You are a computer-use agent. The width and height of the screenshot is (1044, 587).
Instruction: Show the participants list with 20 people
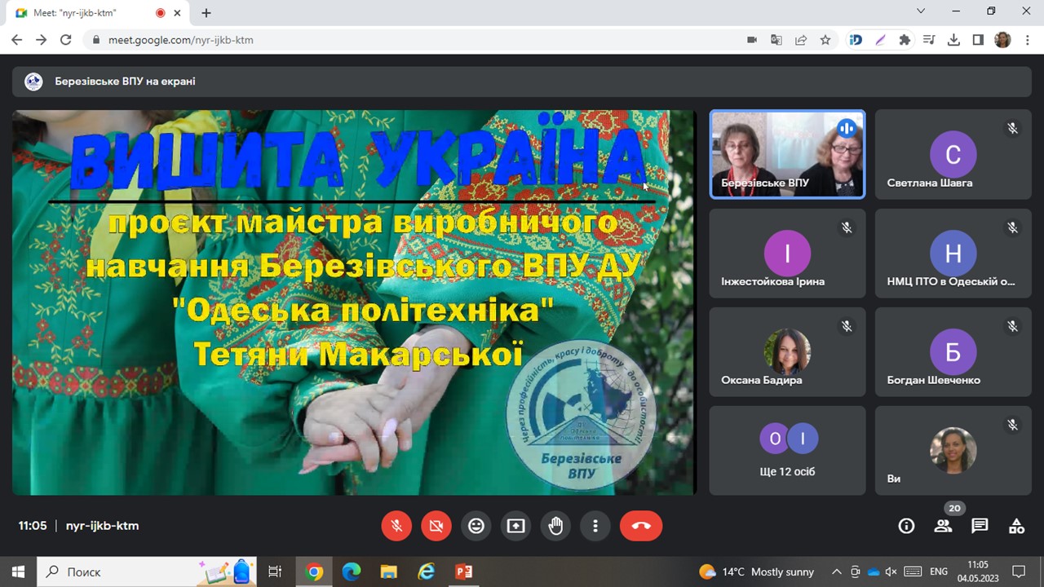tap(944, 526)
